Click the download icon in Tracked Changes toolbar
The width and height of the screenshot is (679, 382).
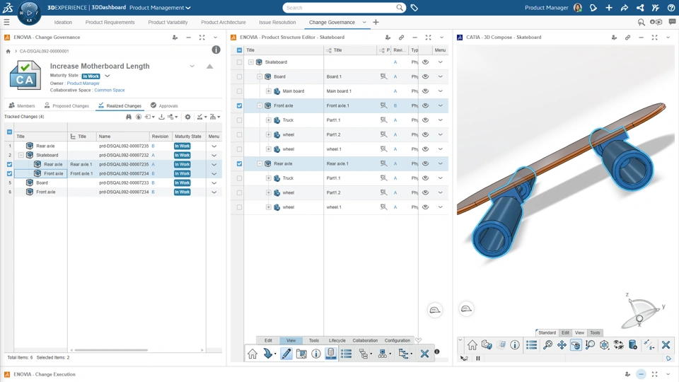(161, 117)
